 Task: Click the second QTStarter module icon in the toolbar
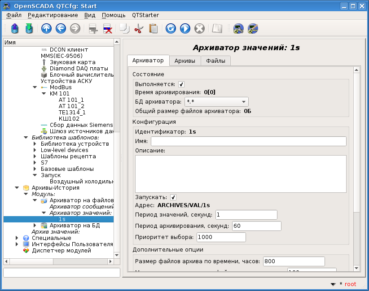click(253, 29)
